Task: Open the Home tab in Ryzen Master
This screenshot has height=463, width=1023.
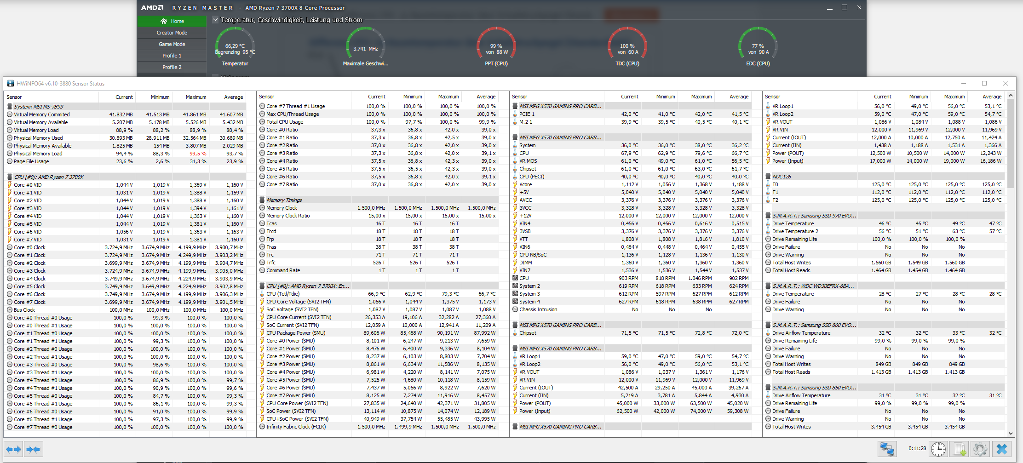Action: tap(172, 21)
